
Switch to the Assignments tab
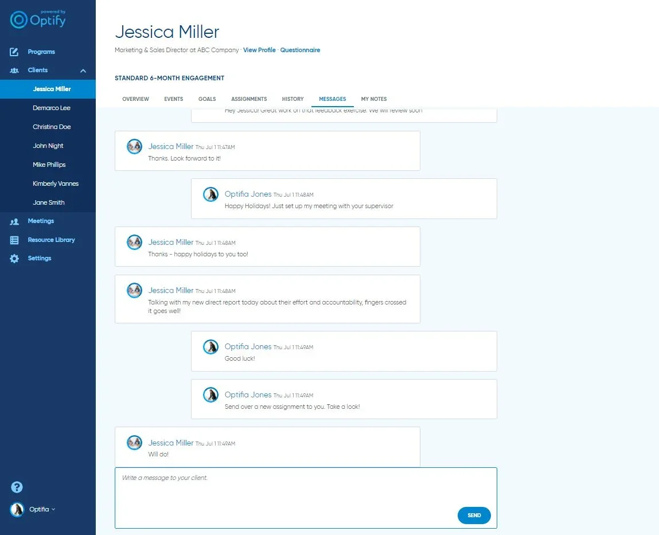tap(249, 99)
